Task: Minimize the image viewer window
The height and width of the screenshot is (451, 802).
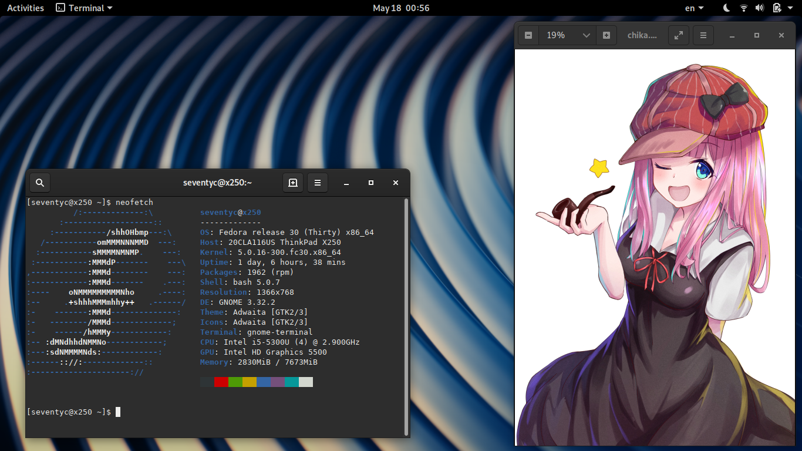Action: click(732, 36)
